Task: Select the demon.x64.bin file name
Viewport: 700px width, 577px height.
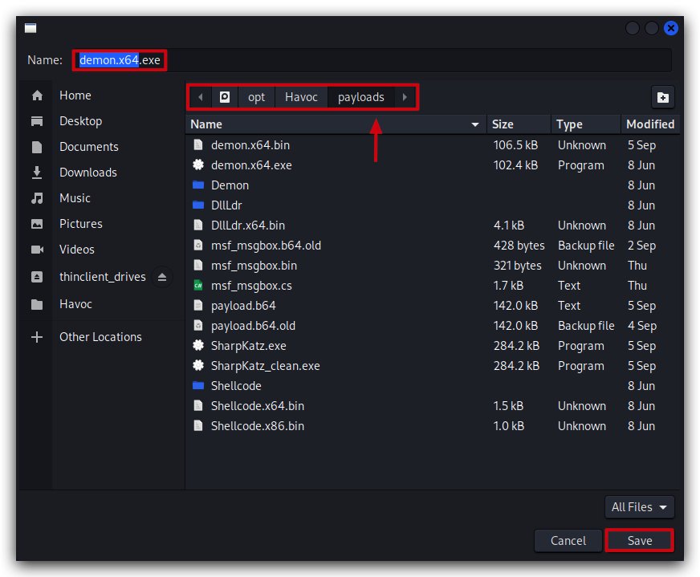Action: 250,145
